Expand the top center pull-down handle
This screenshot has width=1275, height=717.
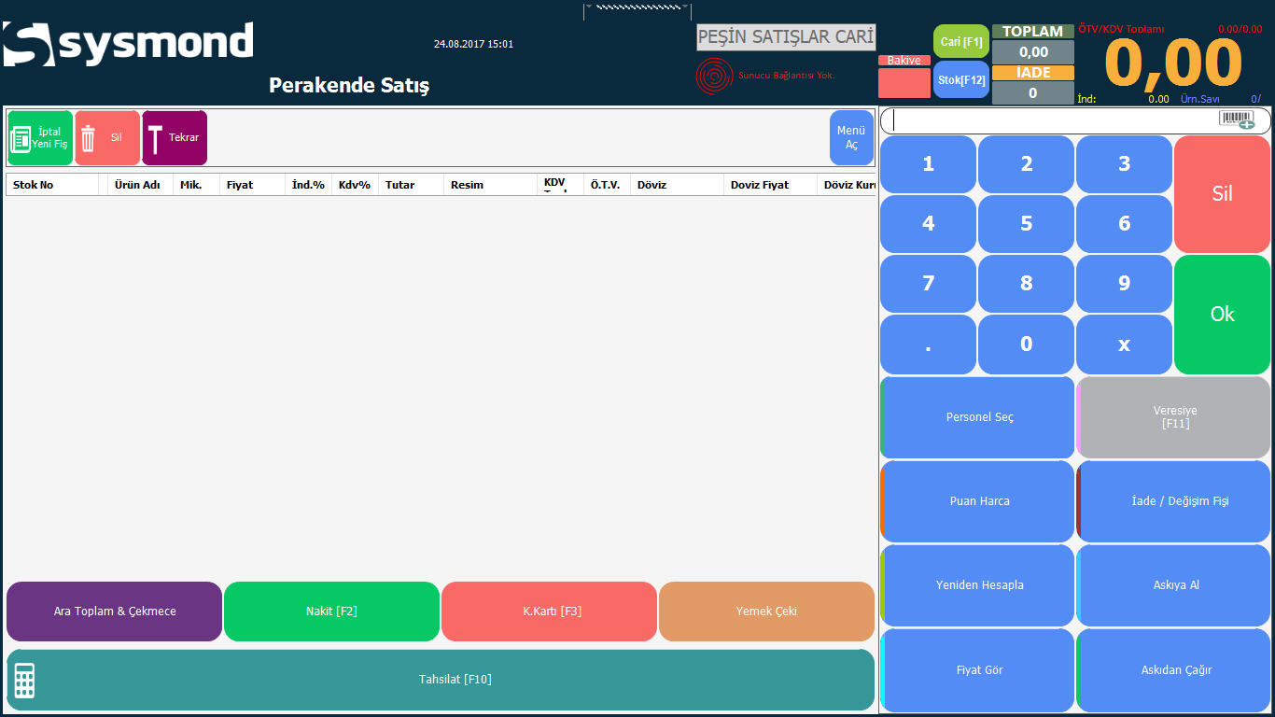637,7
